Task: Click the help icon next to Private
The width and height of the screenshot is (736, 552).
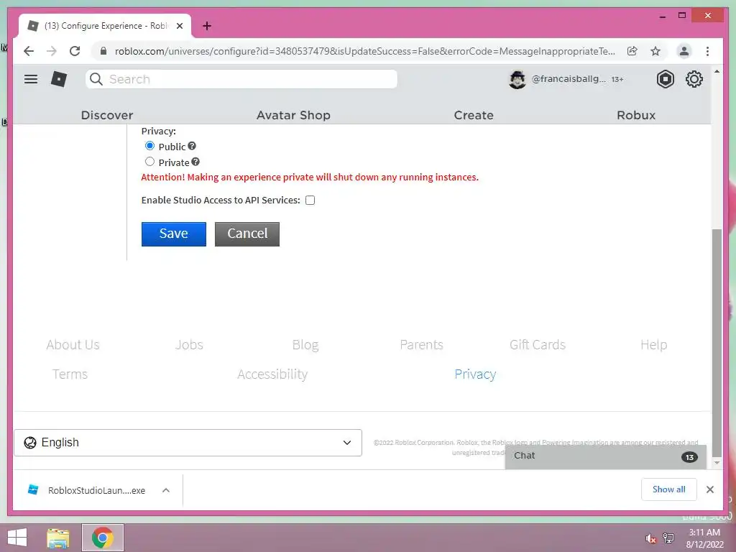Action: [195, 162]
